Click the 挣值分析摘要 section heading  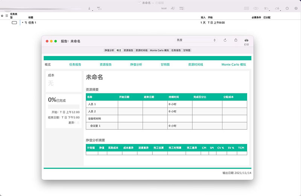[x=96, y=140]
